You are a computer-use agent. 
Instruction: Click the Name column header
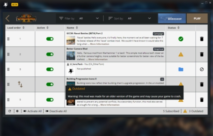point(71,28)
